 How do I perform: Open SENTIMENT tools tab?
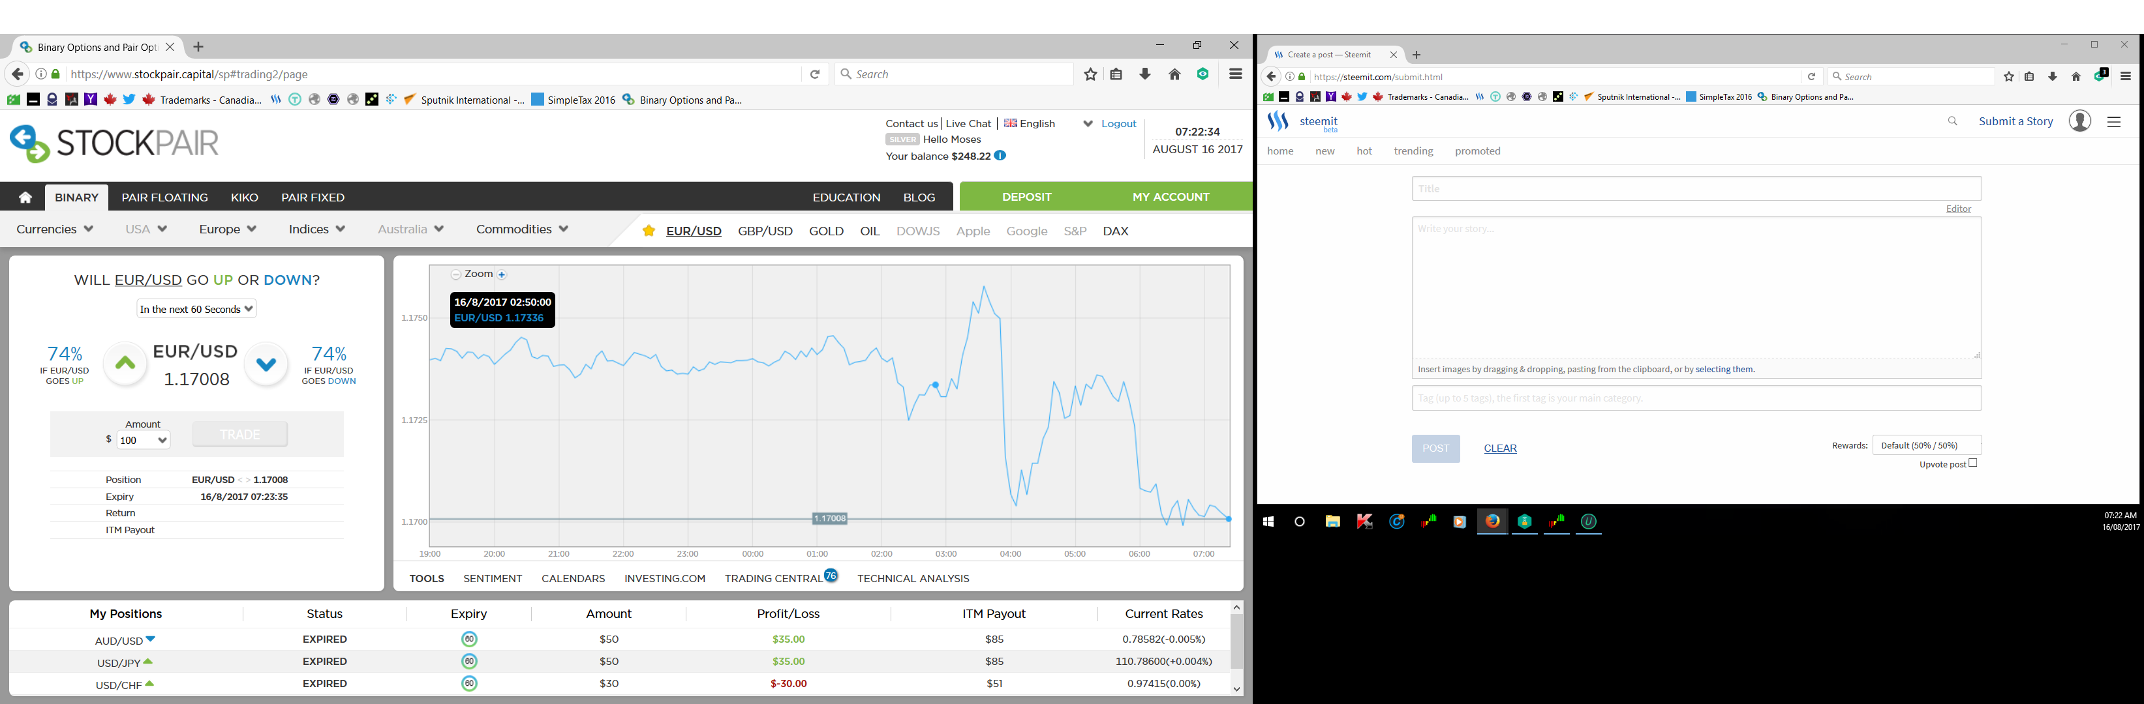[493, 578]
